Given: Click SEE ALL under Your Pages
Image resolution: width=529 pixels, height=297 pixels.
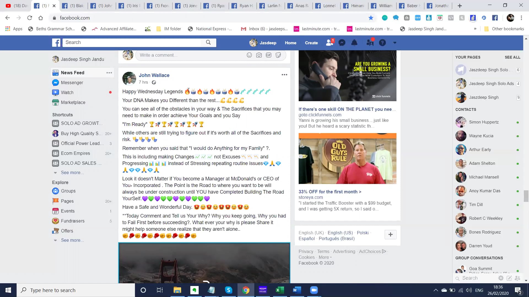Looking at the screenshot, I should tap(512, 57).
